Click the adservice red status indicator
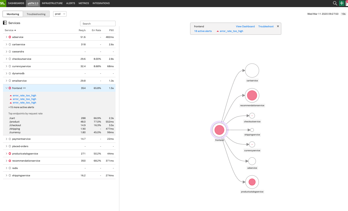This screenshot has width=348, height=211. click(10, 37)
